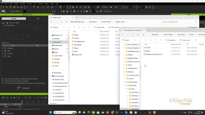Tick the Camera checkbox in Transfer List

tap(5, 53)
